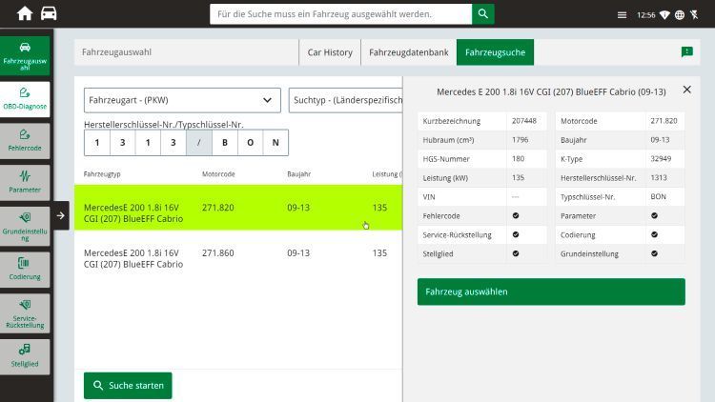The height and width of the screenshot is (402, 715).
Task: Click the key box containing B
Action: (225, 143)
